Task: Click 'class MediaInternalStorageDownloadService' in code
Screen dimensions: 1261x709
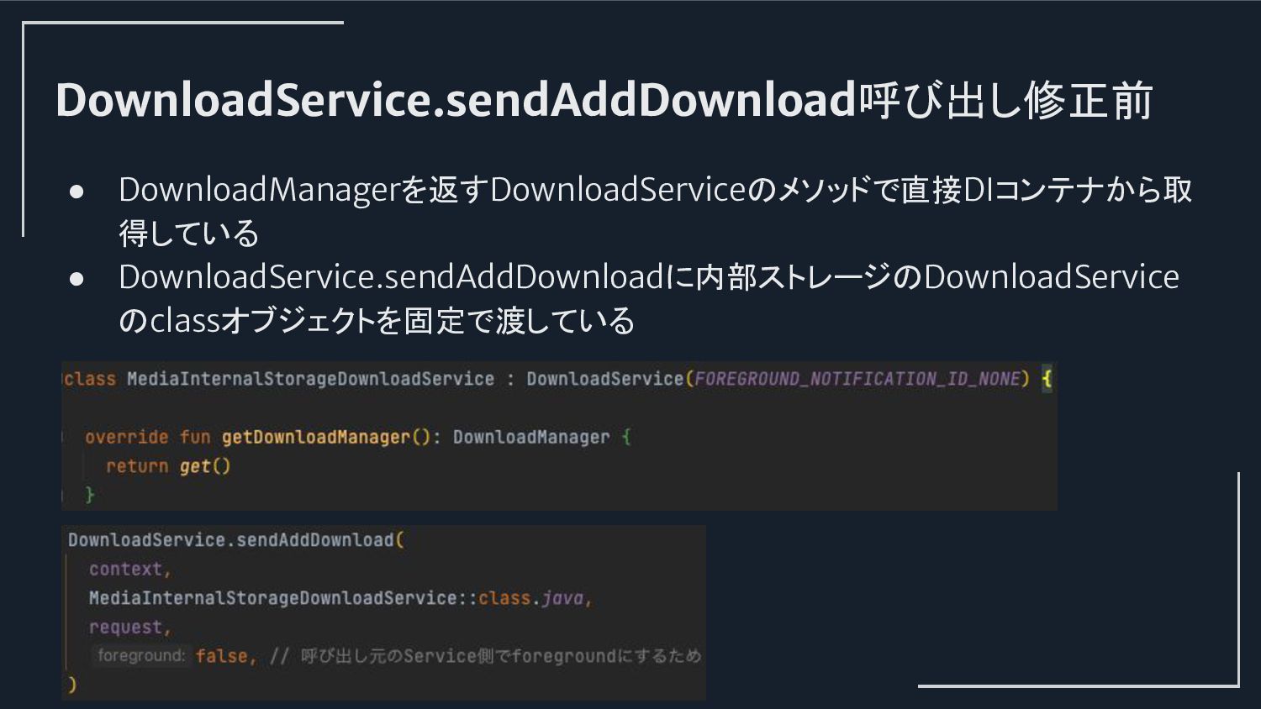Action: 279,379
